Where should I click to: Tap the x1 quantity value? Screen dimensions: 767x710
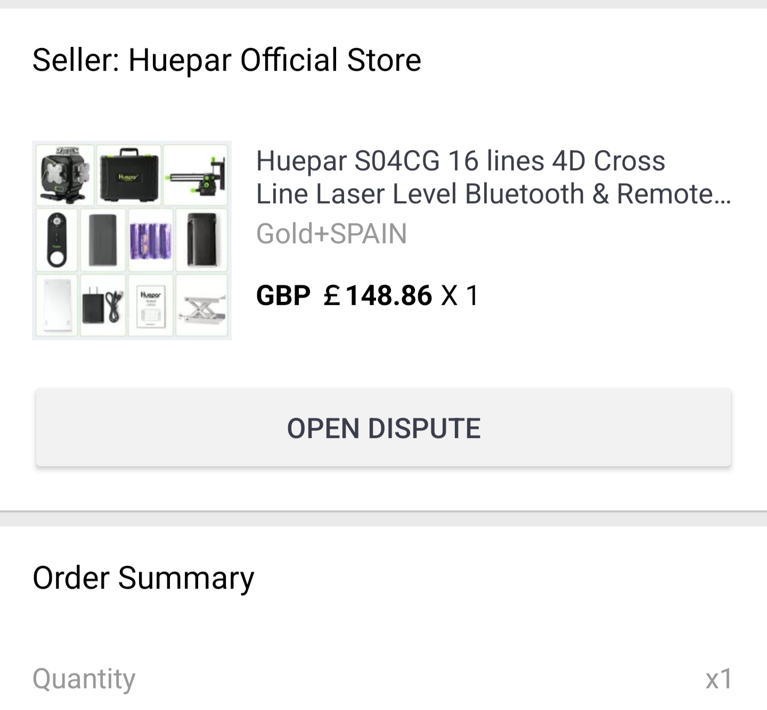(x=718, y=679)
